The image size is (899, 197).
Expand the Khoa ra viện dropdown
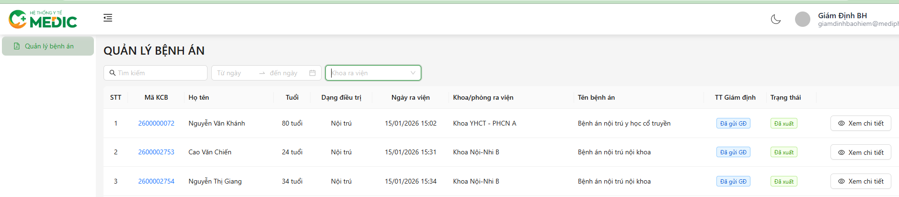[369, 73]
